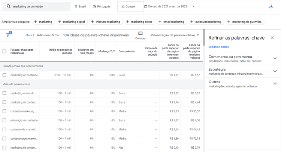Click the 'Português' language setting
Image resolution: width=281 pixels, height=152 pixels.
[102, 6]
